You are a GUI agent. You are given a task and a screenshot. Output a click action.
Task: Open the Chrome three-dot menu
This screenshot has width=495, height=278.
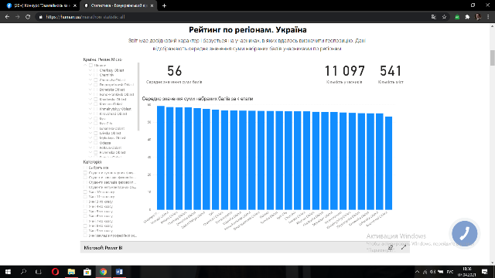(488, 17)
